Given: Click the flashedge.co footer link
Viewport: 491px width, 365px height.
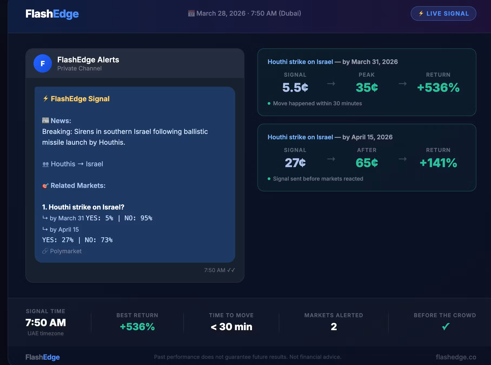Looking at the screenshot, I should click(x=456, y=357).
